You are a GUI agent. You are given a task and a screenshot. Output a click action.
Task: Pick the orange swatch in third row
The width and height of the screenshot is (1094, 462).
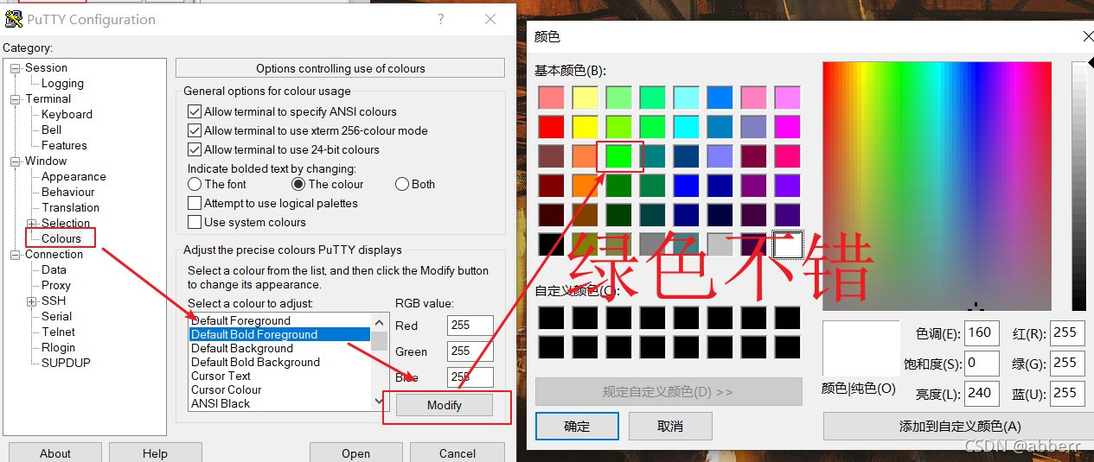[x=585, y=156]
